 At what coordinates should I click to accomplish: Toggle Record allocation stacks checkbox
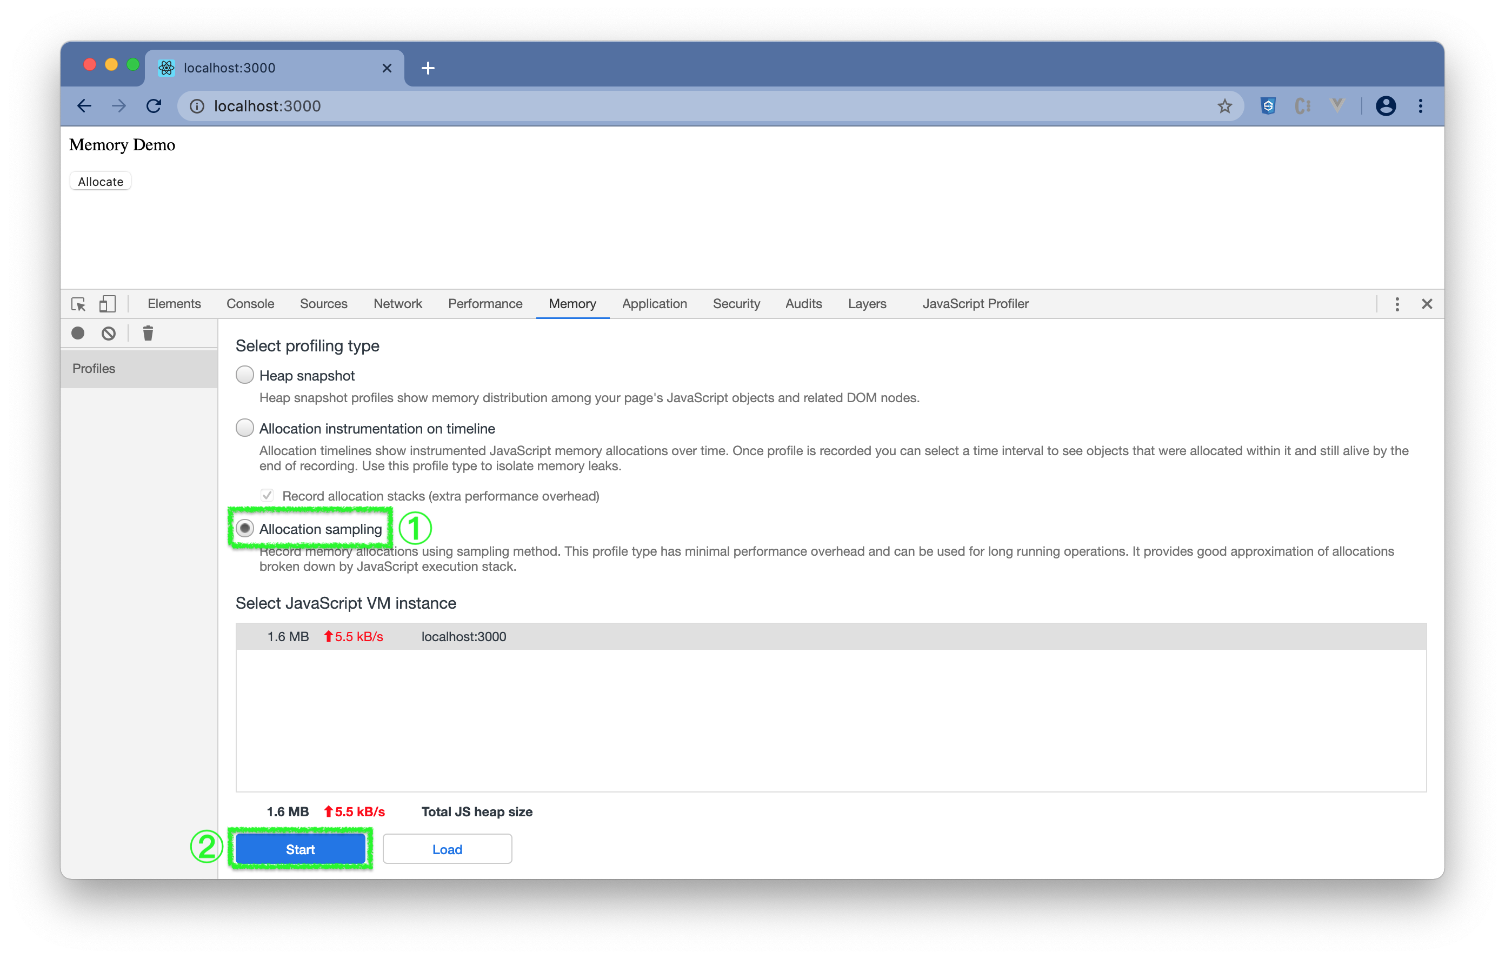pos(267,496)
